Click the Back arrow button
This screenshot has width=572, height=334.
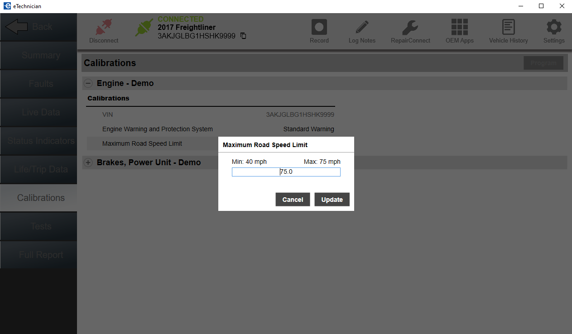tap(38, 27)
